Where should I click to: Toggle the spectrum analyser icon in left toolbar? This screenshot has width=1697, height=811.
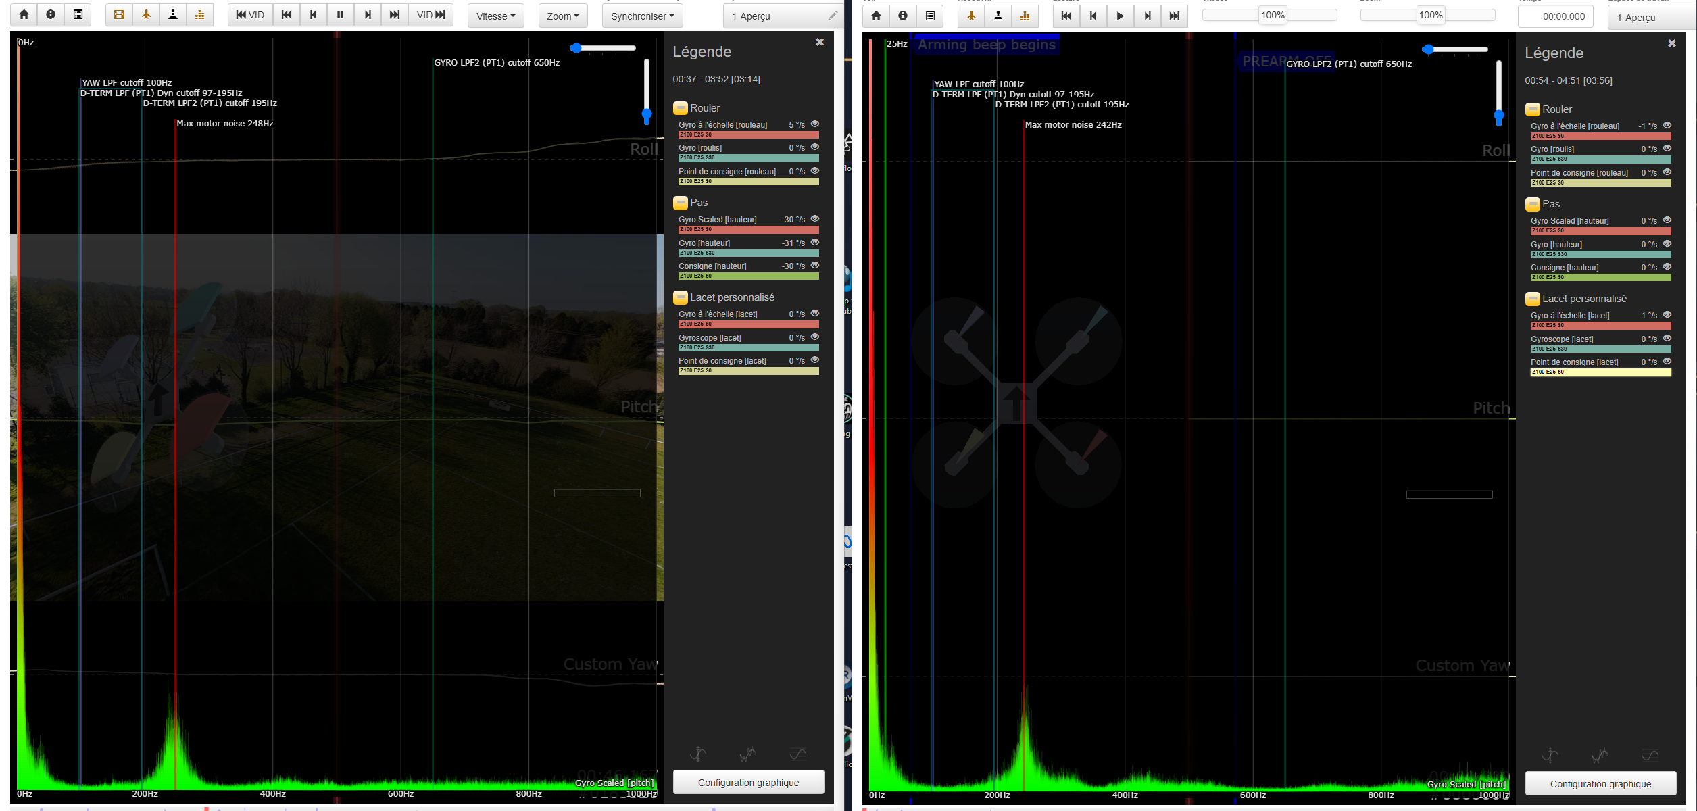200,15
